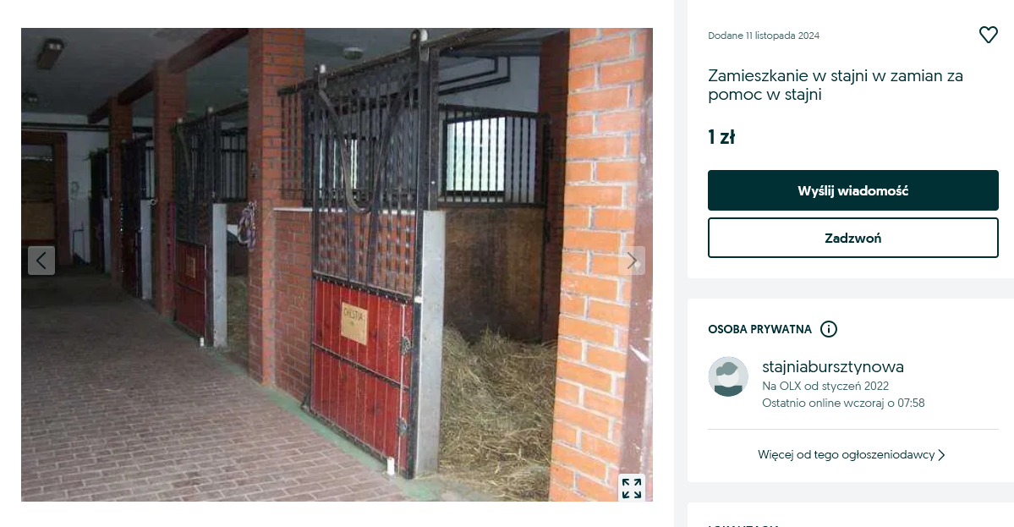The height and width of the screenshot is (527, 1014).
Task: Open stajniabursztynowa seller profile
Action: pyautogui.click(x=833, y=366)
